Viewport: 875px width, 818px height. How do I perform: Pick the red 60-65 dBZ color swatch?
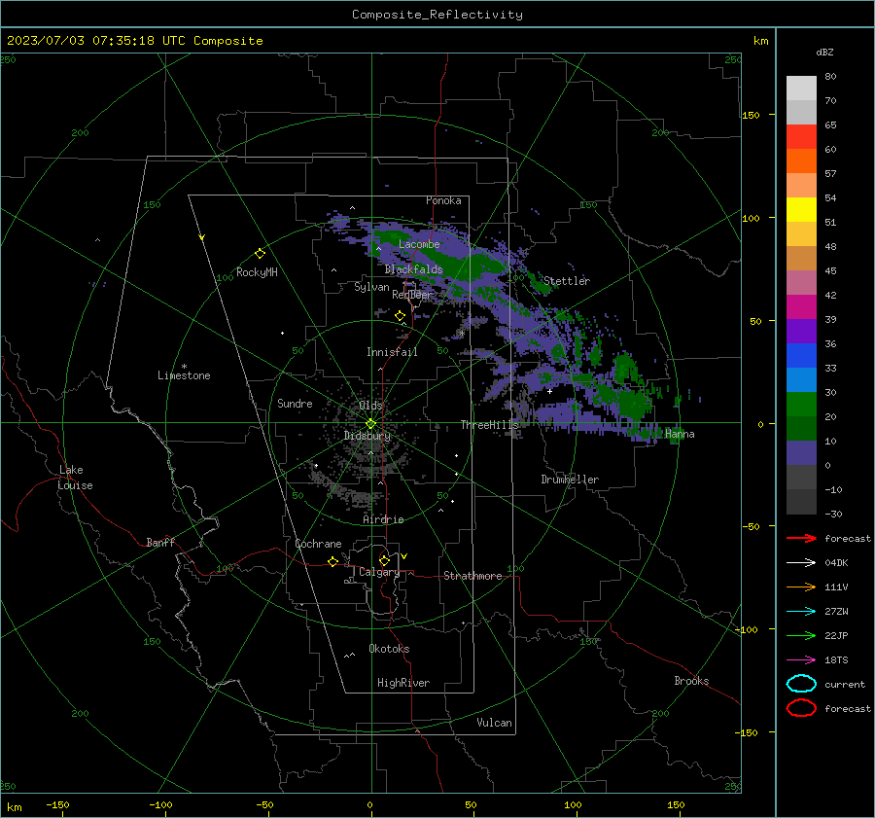[x=801, y=137]
